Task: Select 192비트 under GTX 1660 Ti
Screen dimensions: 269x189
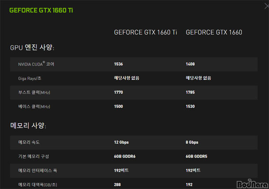Action: [x=121, y=170]
